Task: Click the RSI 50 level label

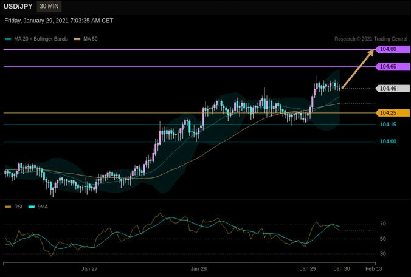Action: [383, 239]
